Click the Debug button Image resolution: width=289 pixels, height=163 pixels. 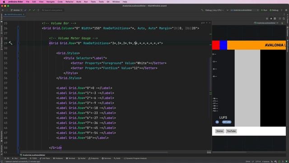pos(274,10)
